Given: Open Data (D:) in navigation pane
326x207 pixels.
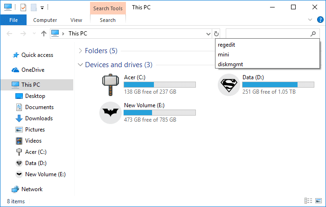Looking at the screenshot, I should point(36,163).
